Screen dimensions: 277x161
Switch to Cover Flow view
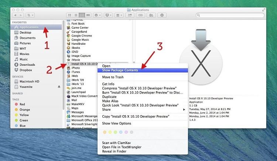(x=88, y=15)
